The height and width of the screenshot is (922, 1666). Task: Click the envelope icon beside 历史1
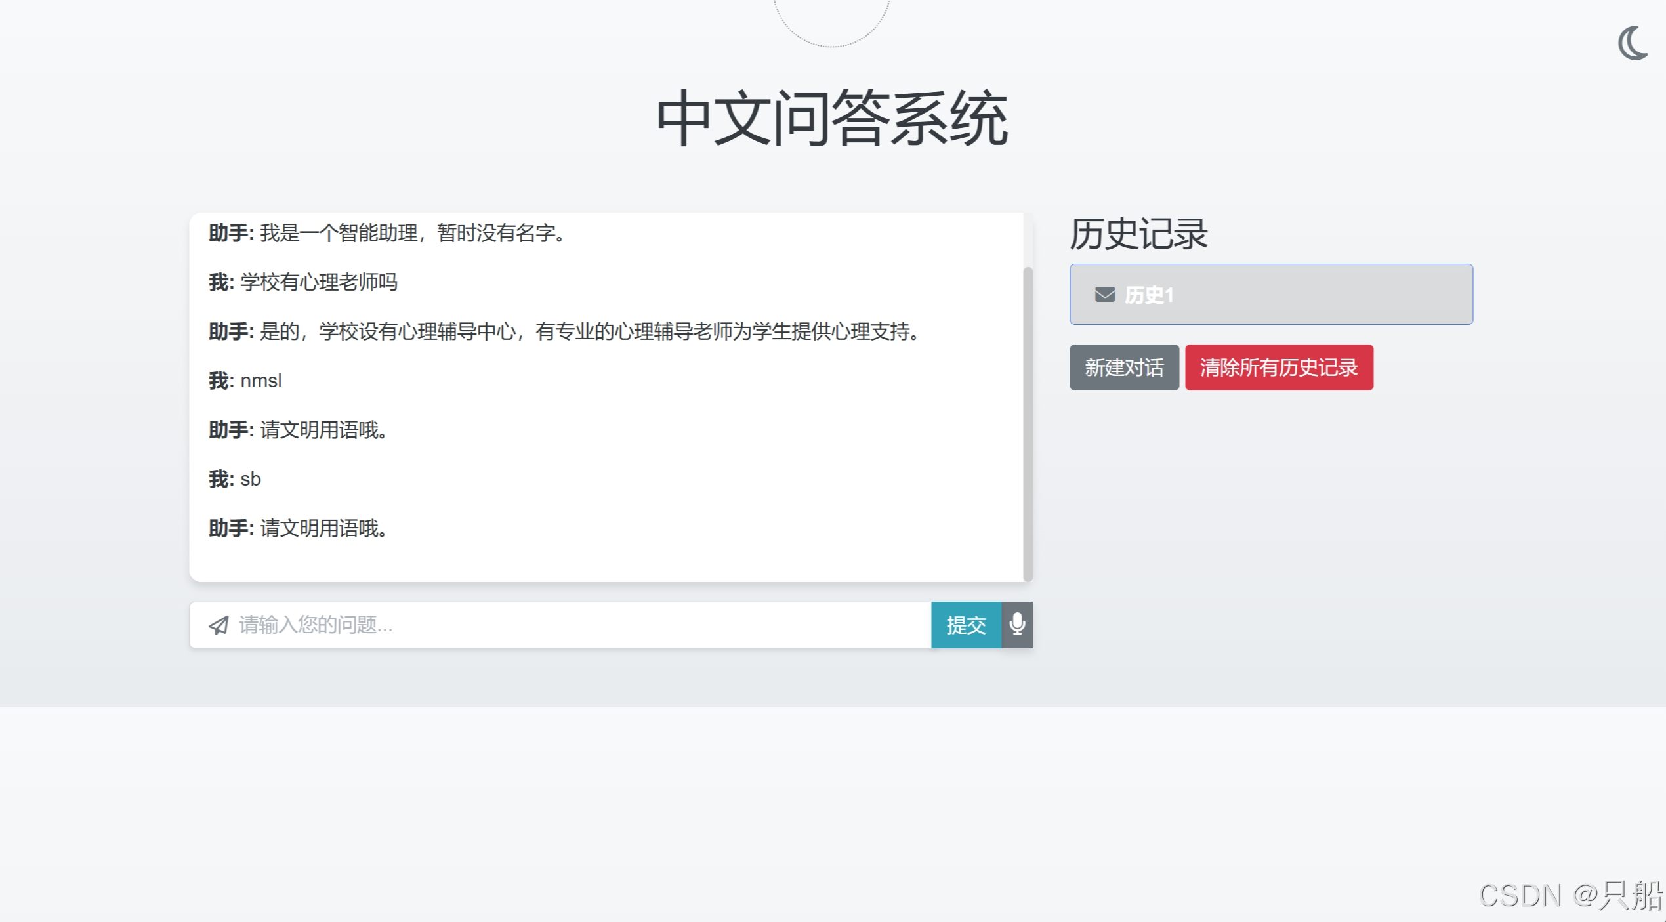pos(1104,295)
